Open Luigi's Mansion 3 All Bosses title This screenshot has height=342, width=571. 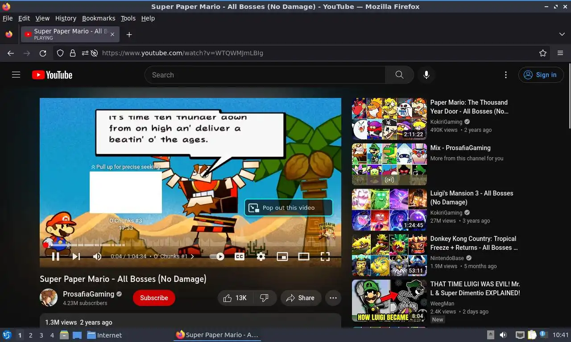click(x=472, y=198)
